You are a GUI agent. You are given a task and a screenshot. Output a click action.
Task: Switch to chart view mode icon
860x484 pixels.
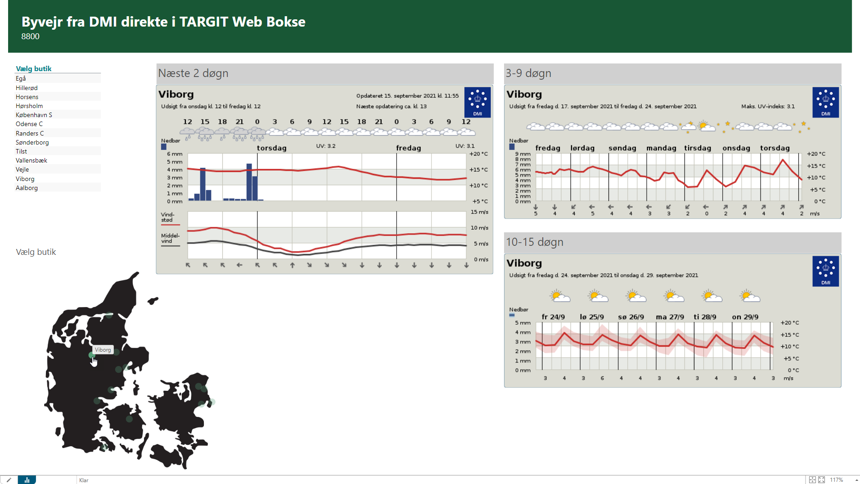(x=27, y=480)
